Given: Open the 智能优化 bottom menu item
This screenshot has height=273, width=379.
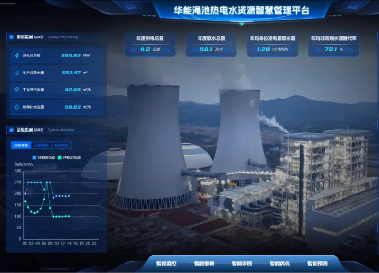Looking at the screenshot, I should (x=280, y=264).
